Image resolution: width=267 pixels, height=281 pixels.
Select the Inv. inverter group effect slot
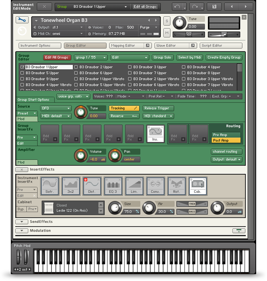pos(156,134)
